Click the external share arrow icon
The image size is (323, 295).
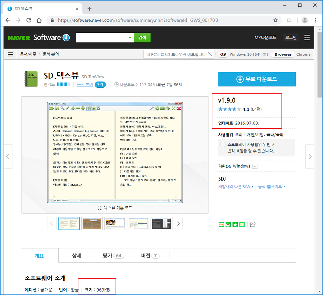tap(253, 224)
